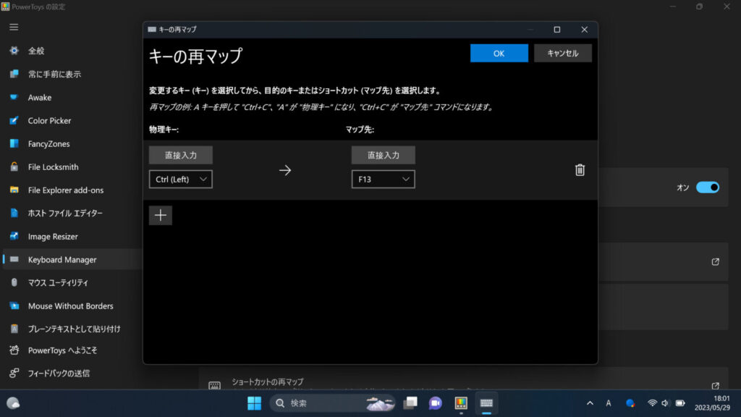Click the 常に手前に表示 sidebar icon
Image resolution: width=741 pixels, height=417 pixels.
(14, 74)
